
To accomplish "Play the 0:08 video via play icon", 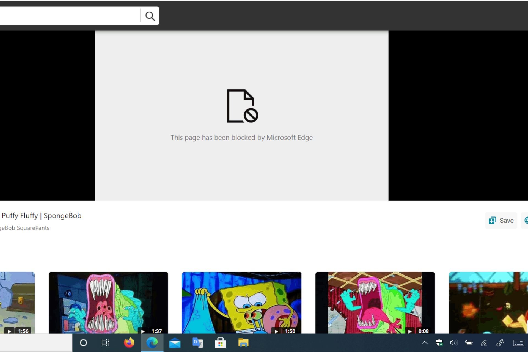I will (x=409, y=331).
